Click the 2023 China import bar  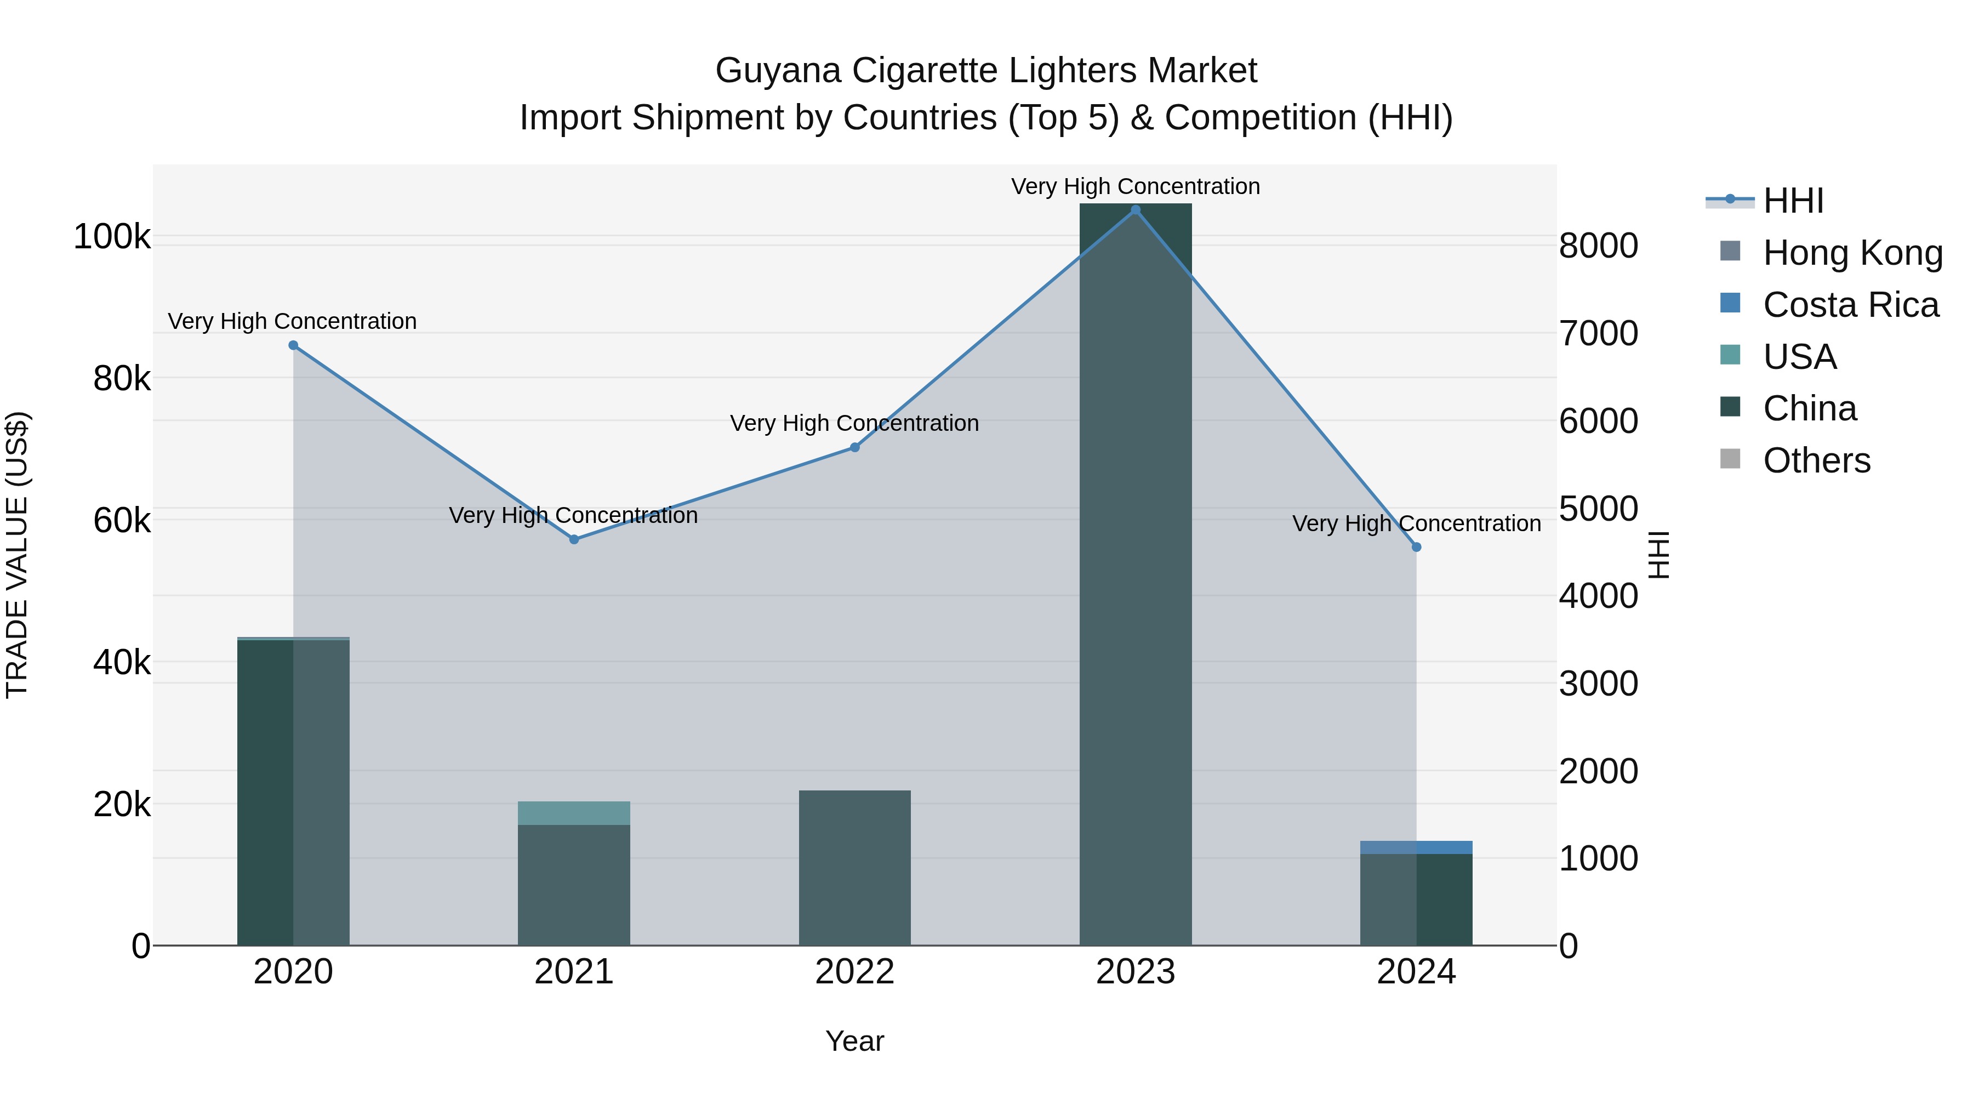point(1136,574)
